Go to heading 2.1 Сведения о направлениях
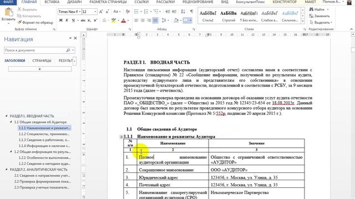Viewport: 355px width, 199px height. (42, 176)
